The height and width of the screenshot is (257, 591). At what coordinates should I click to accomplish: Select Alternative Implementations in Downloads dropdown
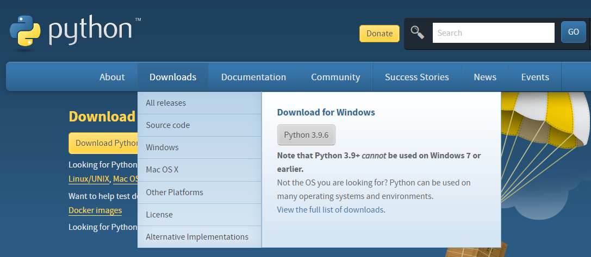[x=200, y=237]
